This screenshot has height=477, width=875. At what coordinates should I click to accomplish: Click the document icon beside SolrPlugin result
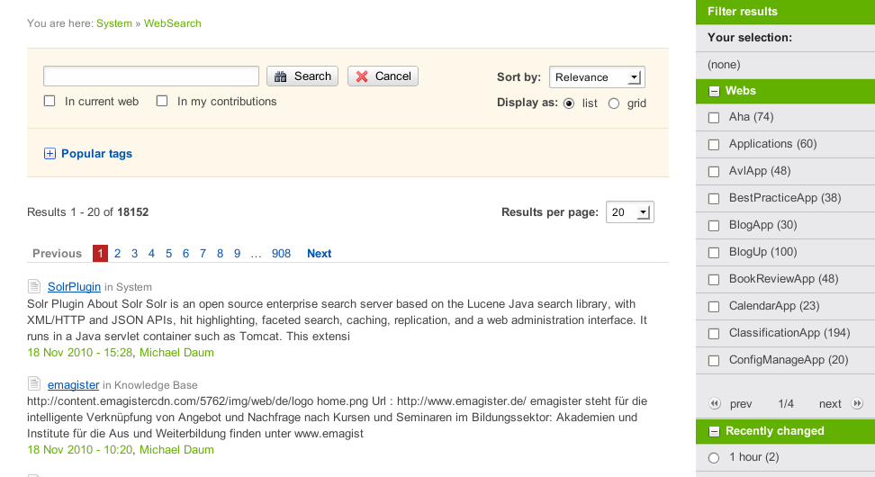pos(34,286)
